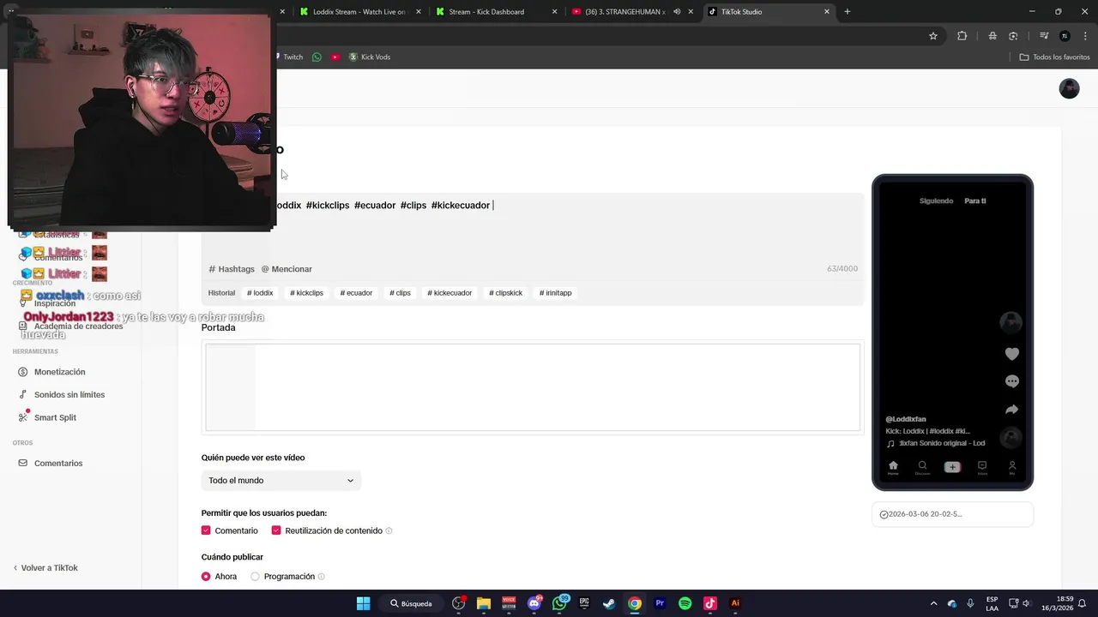Open YouTube bookmark icon in bookmarks bar
1098x617 pixels.
(x=335, y=57)
